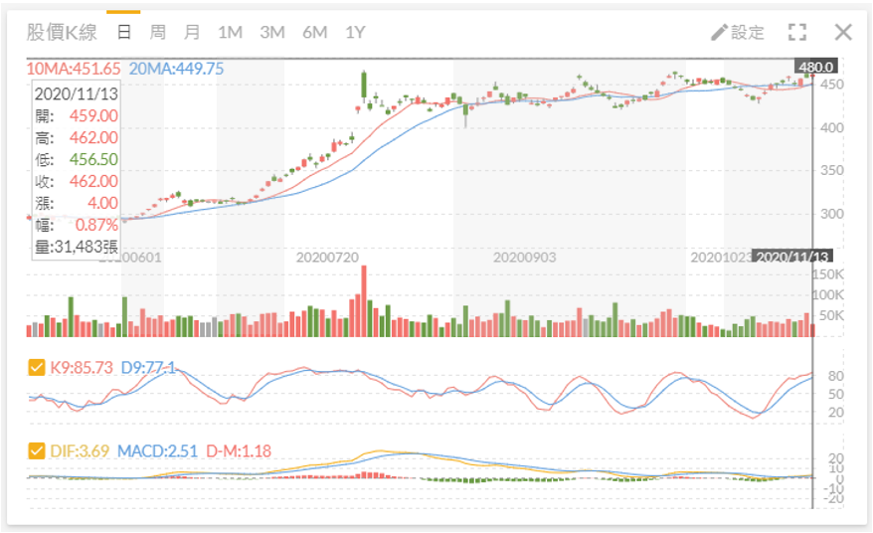The image size is (873, 533).
Task: Click the 20200903 date axis label
Action: pyautogui.click(x=524, y=258)
